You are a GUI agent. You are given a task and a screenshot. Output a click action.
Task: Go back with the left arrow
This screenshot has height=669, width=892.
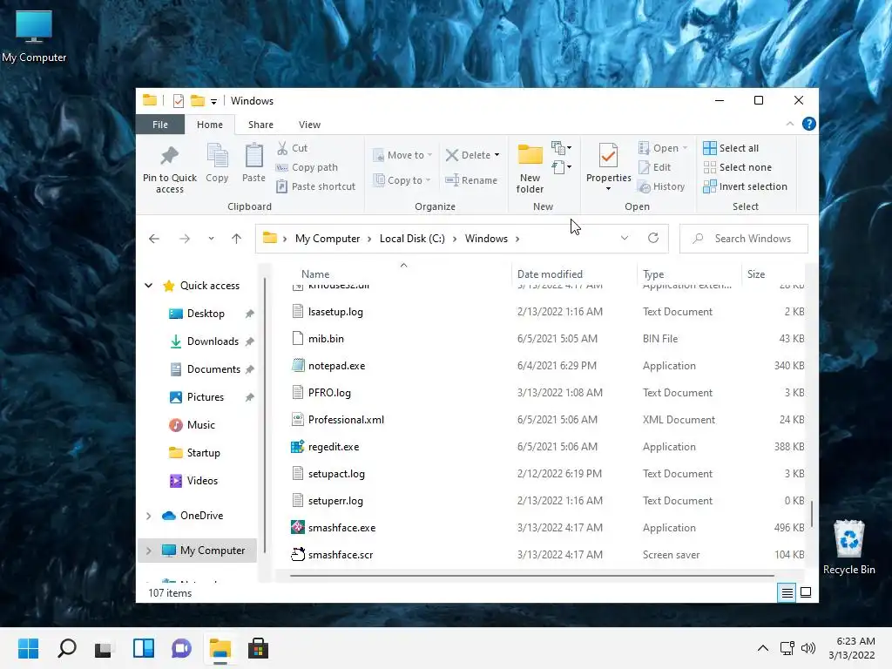click(153, 239)
